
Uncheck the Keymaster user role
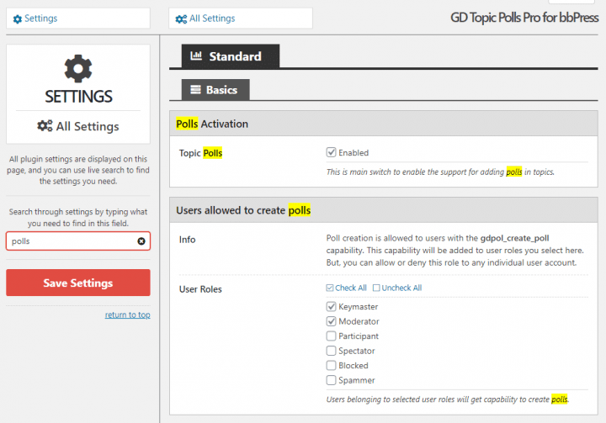[332, 306]
